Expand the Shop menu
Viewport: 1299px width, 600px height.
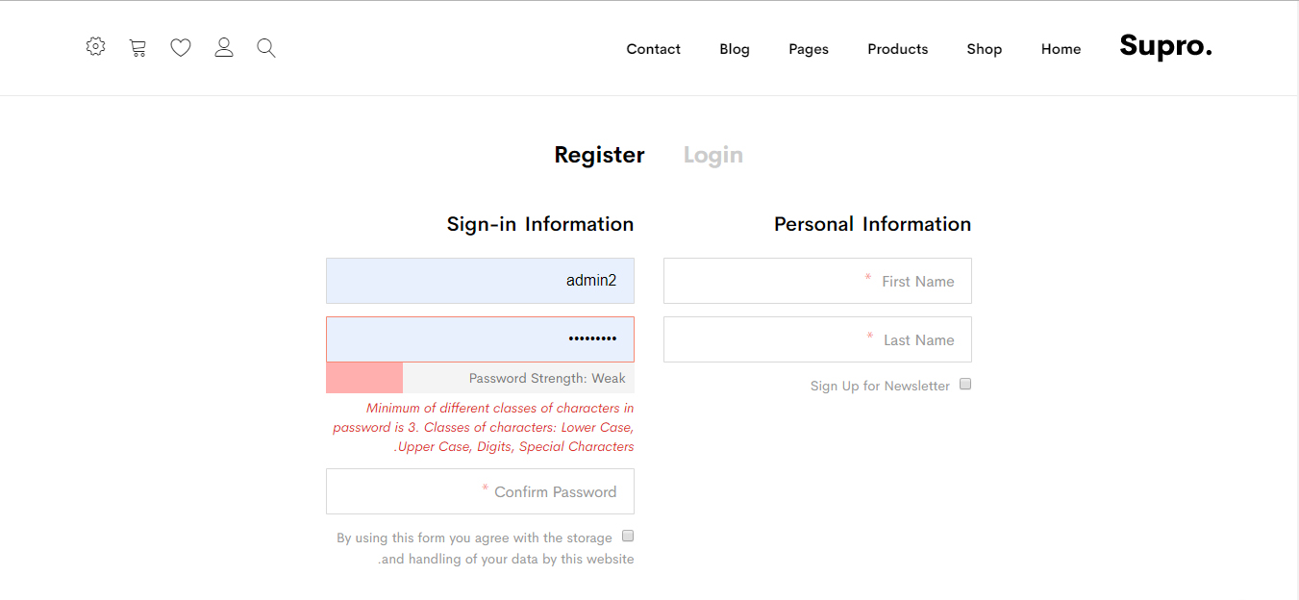point(984,49)
